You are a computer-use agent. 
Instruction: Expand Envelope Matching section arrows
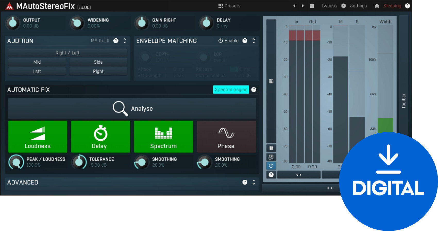(254, 41)
